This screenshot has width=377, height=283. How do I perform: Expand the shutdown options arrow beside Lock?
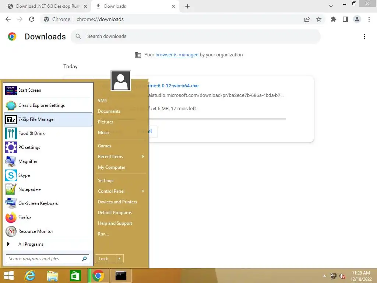(x=120, y=259)
